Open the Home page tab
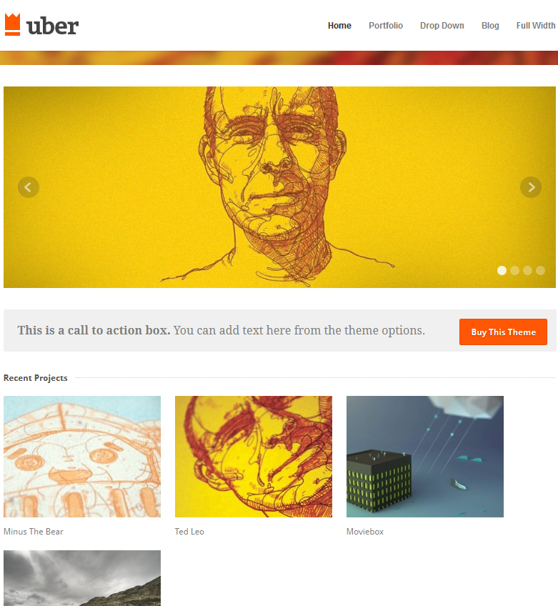 339,26
